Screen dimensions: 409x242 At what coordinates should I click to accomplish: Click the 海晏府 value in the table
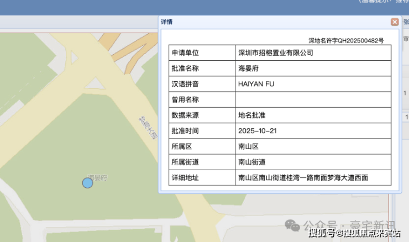point(248,69)
